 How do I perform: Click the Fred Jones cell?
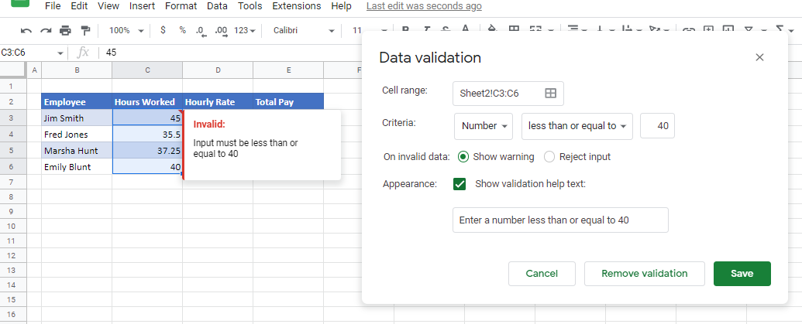coord(77,135)
